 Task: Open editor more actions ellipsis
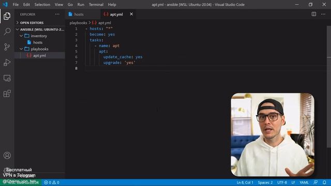pyautogui.click(x=323, y=14)
